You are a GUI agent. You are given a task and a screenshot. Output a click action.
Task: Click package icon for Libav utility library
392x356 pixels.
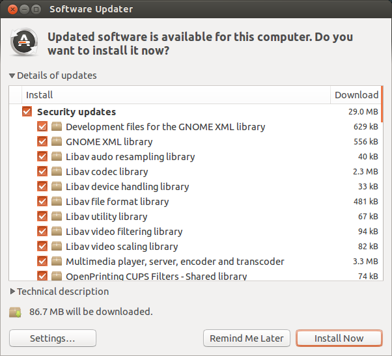tap(57, 217)
